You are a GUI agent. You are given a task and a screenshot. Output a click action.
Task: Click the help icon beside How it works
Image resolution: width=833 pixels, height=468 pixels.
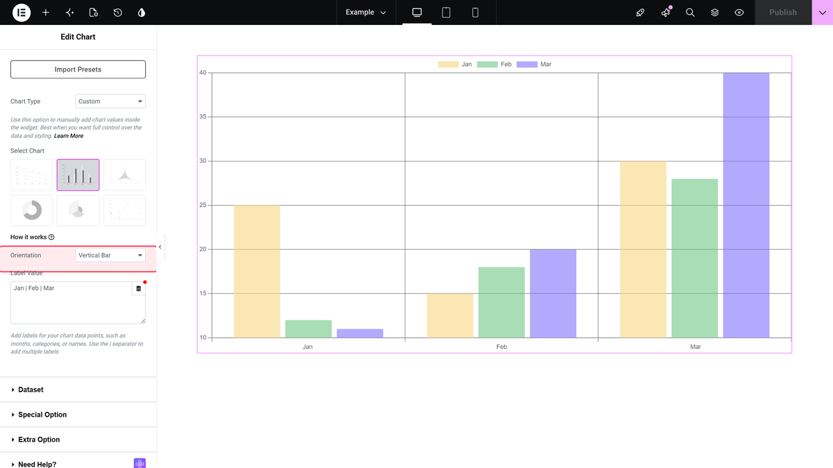coord(51,237)
